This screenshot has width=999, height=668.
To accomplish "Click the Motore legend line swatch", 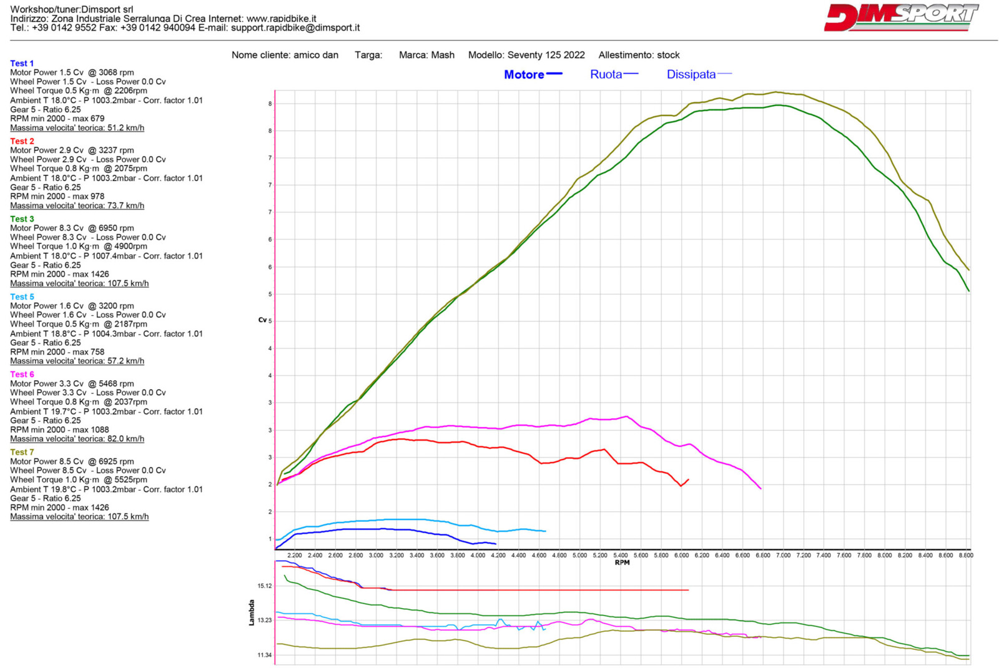I will (x=554, y=74).
